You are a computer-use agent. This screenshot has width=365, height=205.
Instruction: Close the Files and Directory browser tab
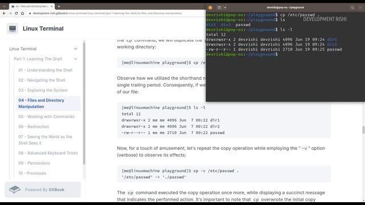(52, 6)
